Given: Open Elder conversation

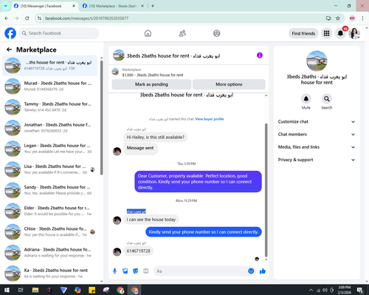Looking at the screenshot, I should pyautogui.click(x=49, y=211).
